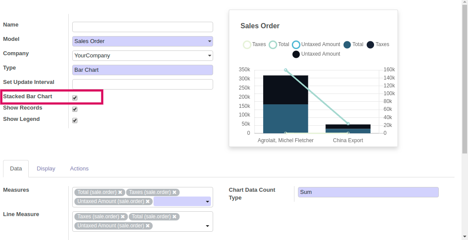Open the Measures selection dropdown arrow
Image resolution: width=468 pixels, height=240 pixels.
pyautogui.click(x=207, y=202)
